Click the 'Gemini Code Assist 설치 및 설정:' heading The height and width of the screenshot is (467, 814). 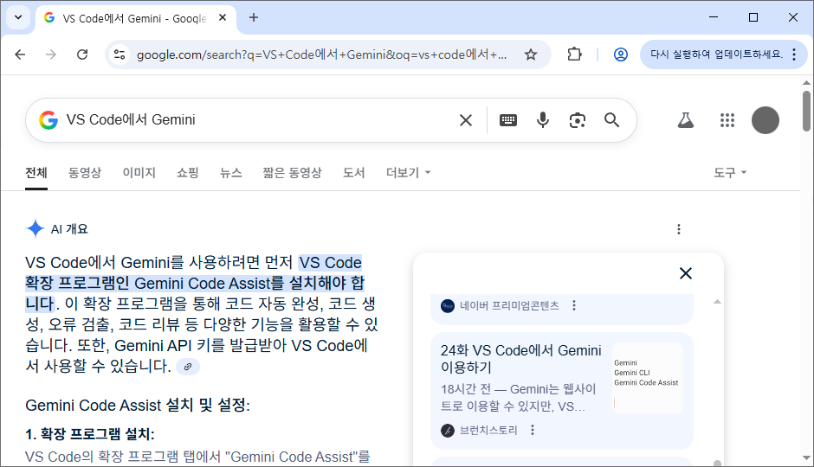click(138, 405)
